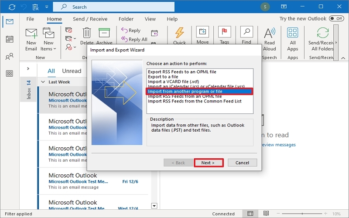Image resolution: width=349 pixels, height=218 pixels.
Task: Open the Mail view in the sidebar
Action: pos(10,21)
